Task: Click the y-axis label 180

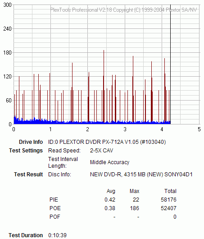Action: tap(7, 53)
